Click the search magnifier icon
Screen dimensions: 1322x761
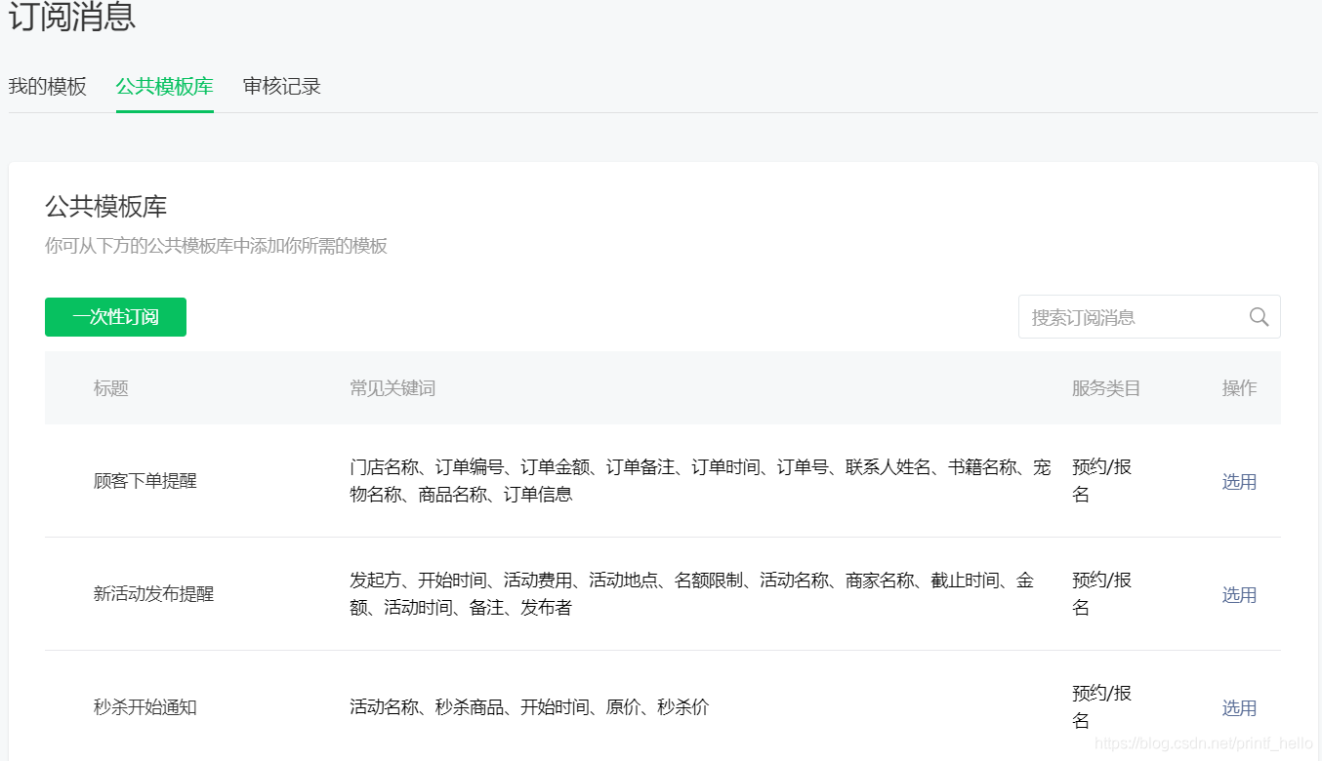pos(1259,317)
